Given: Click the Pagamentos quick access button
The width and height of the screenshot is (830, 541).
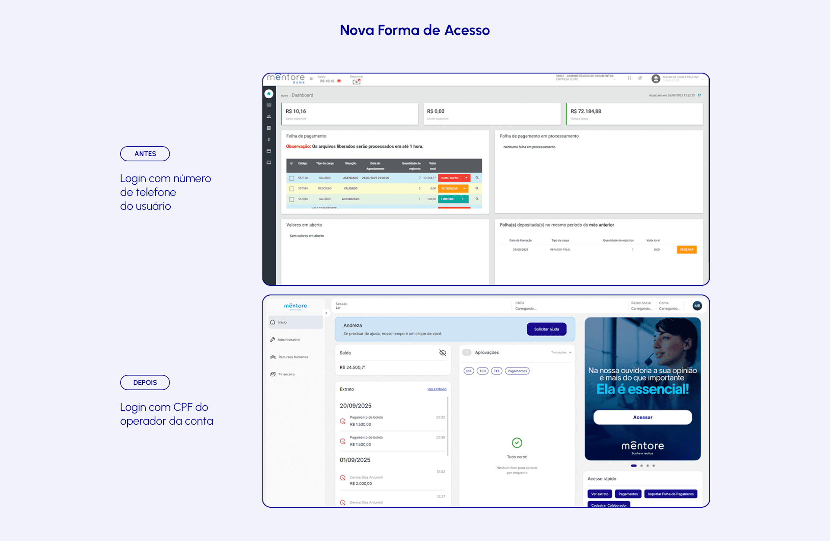Looking at the screenshot, I should (x=628, y=494).
